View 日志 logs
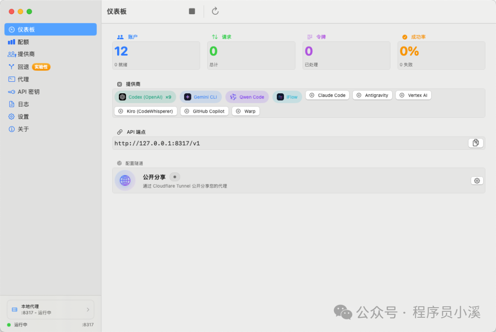Image resolution: width=496 pixels, height=332 pixels. tap(51, 104)
